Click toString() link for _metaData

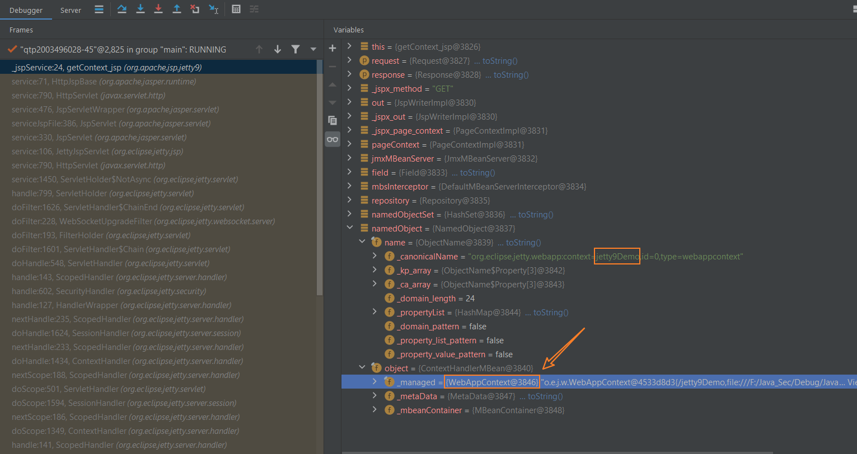[545, 396]
